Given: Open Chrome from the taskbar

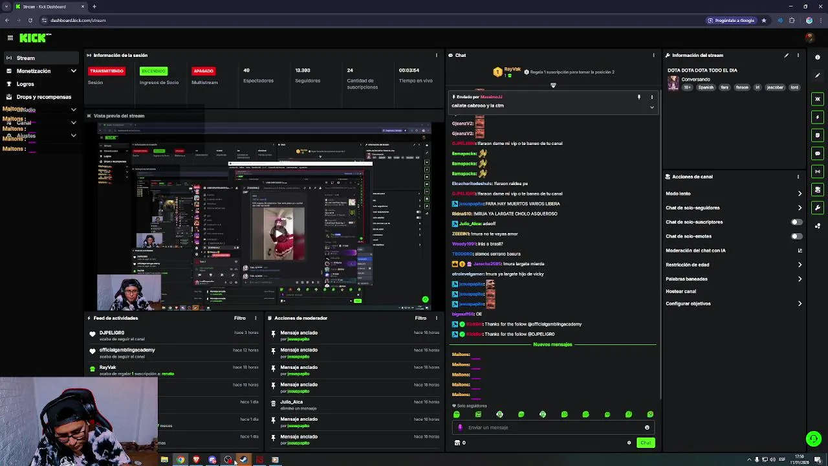Looking at the screenshot, I should coord(180,460).
